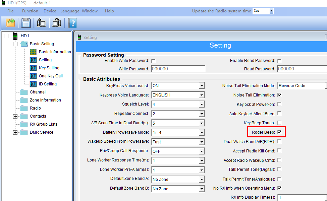The height and width of the screenshot is (201, 327).
Task: Open One Key Call settings
Action: pyautogui.click(x=51, y=76)
